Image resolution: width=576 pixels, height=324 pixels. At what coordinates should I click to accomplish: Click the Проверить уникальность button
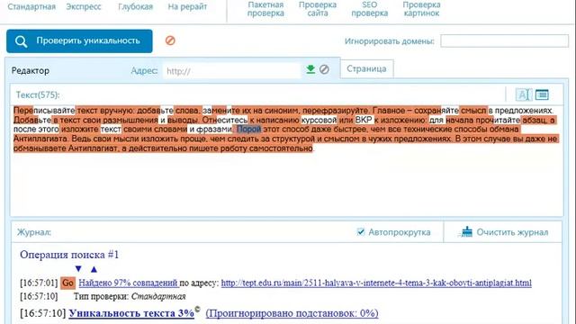tap(79, 40)
